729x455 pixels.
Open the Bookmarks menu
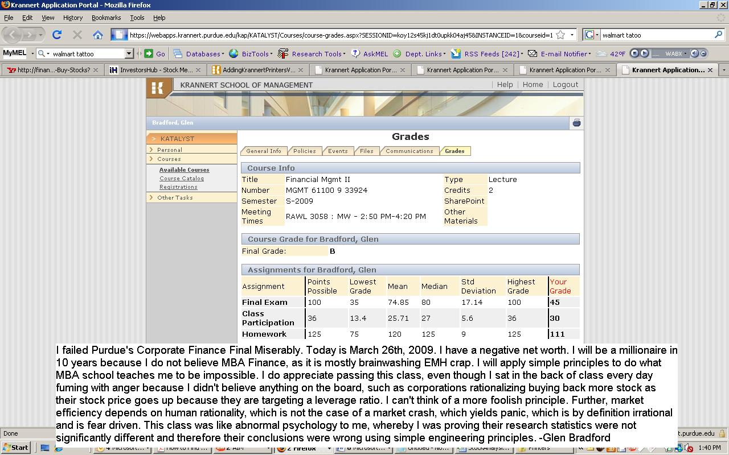click(x=106, y=18)
